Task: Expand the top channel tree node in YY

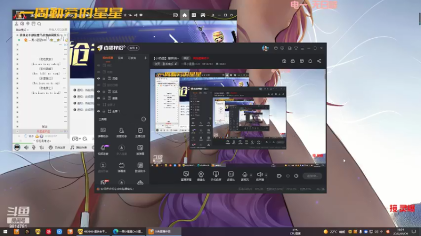Action: tap(17, 35)
